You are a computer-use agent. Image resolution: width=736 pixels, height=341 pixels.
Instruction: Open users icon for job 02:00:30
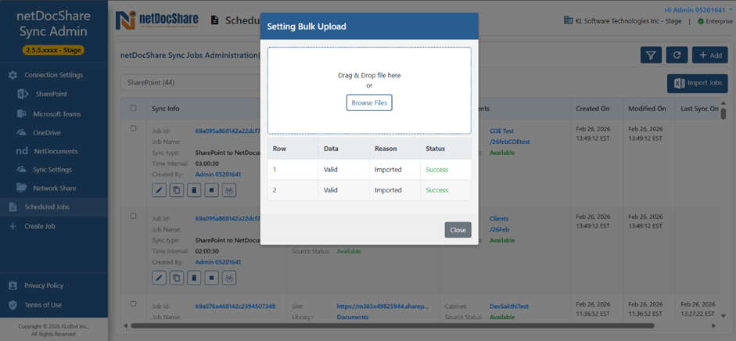coord(229,278)
